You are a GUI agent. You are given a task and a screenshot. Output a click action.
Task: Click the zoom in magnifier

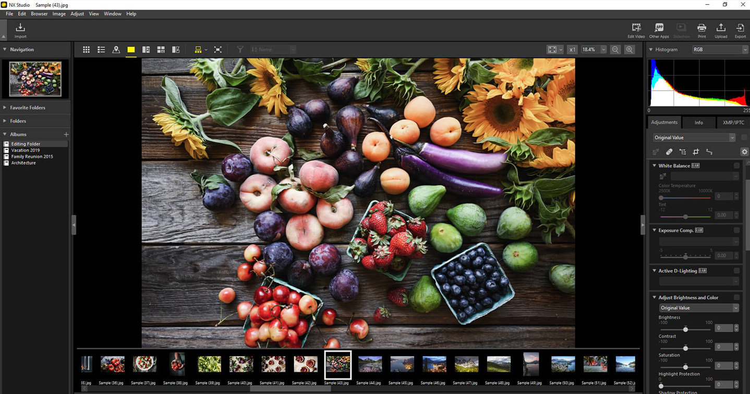point(630,49)
